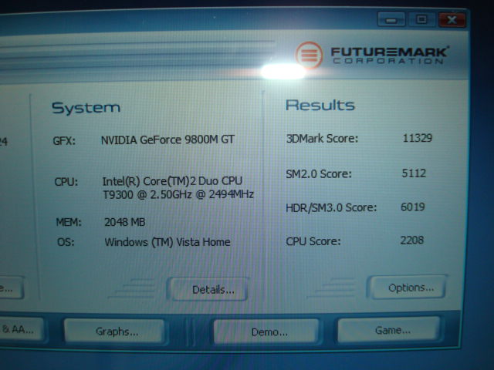Close the 3DMark window

[452, 20]
